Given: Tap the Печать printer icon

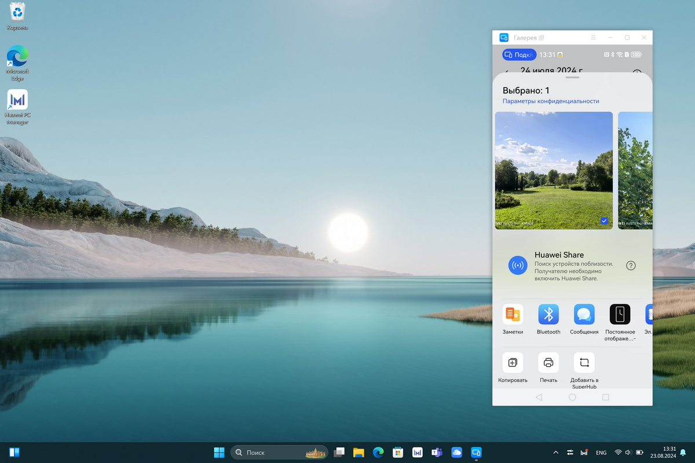Looking at the screenshot, I should pyautogui.click(x=548, y=363).
